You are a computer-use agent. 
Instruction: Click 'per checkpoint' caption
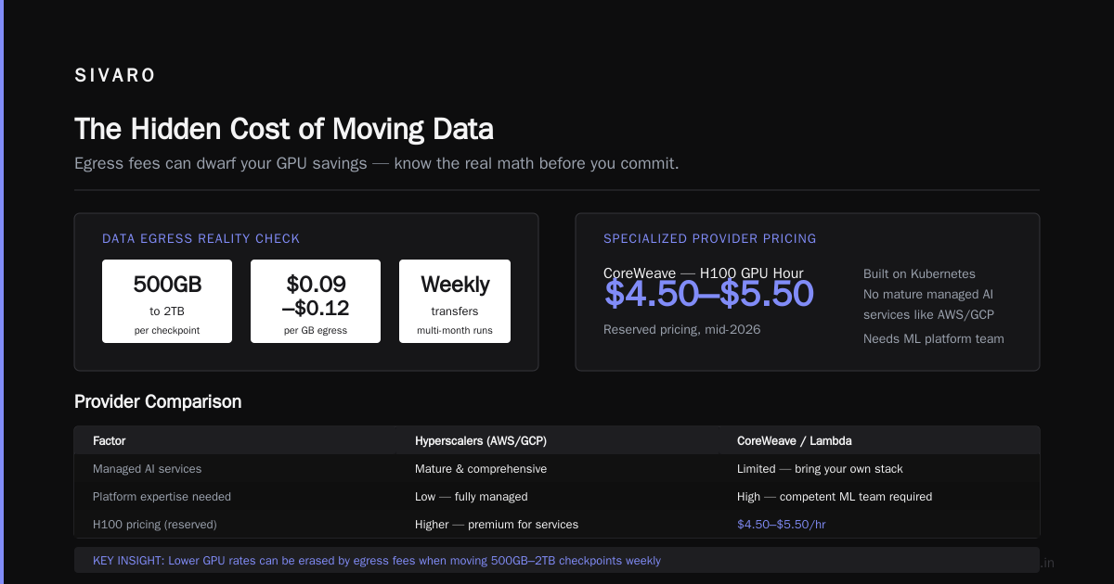click(x=167, y=331)
